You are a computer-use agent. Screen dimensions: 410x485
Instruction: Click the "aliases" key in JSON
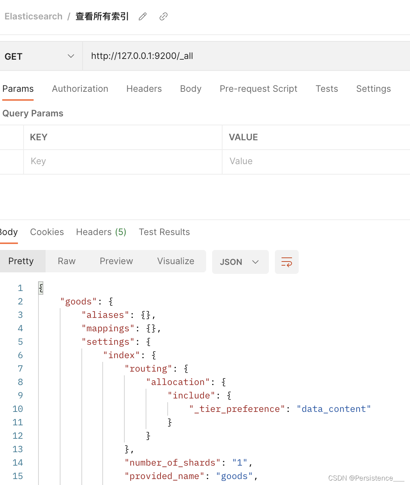(x=105, y=315)
